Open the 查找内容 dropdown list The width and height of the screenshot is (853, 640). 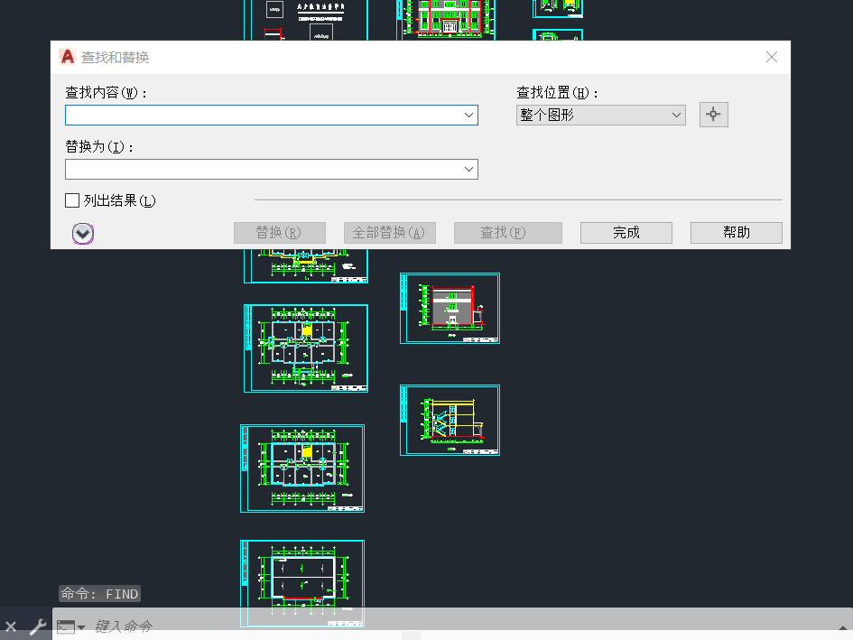(469, 115)
